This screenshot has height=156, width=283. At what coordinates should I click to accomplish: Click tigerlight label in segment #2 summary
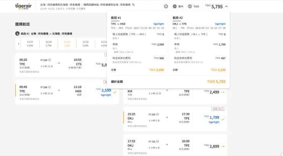[x=220, y=24]
